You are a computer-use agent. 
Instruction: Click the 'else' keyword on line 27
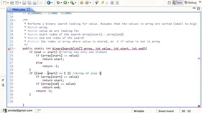pyautogui.click(x=39, y=63)
